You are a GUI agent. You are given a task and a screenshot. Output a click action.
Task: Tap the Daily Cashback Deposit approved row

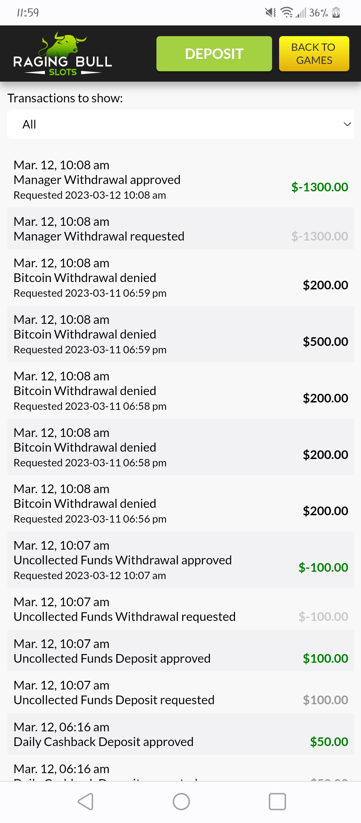pyautogui.click(x=180, y=734)
